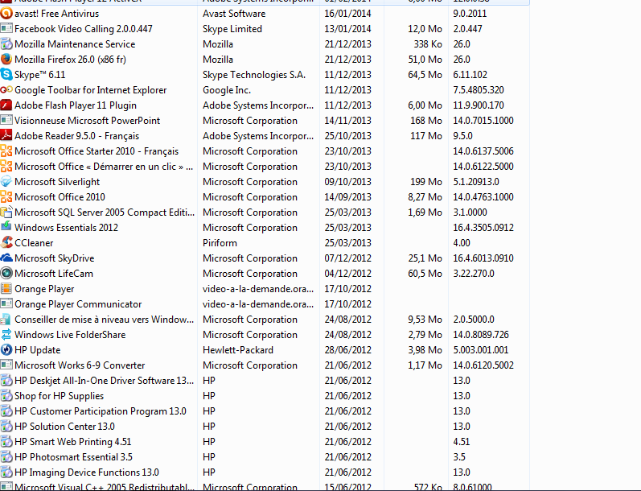641x491 pixels.
Task: Click the Visionneuse Microsoft PowerPoint icon
Action: [x=6, y=120]
